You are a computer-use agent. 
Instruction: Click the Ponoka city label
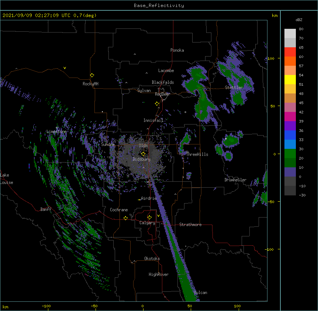point(177,50)
